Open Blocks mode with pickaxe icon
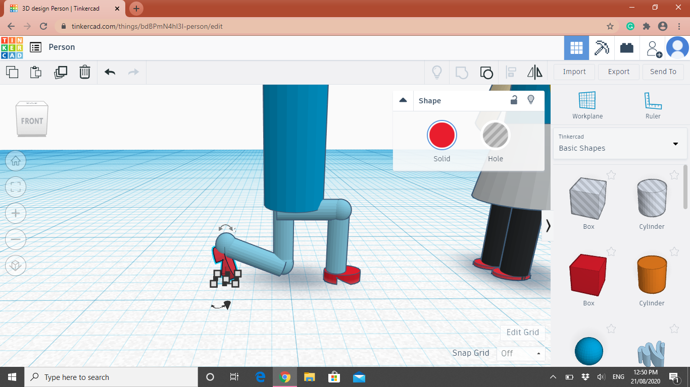This screenshot has height=387, width=690. [x=602, y=48]
